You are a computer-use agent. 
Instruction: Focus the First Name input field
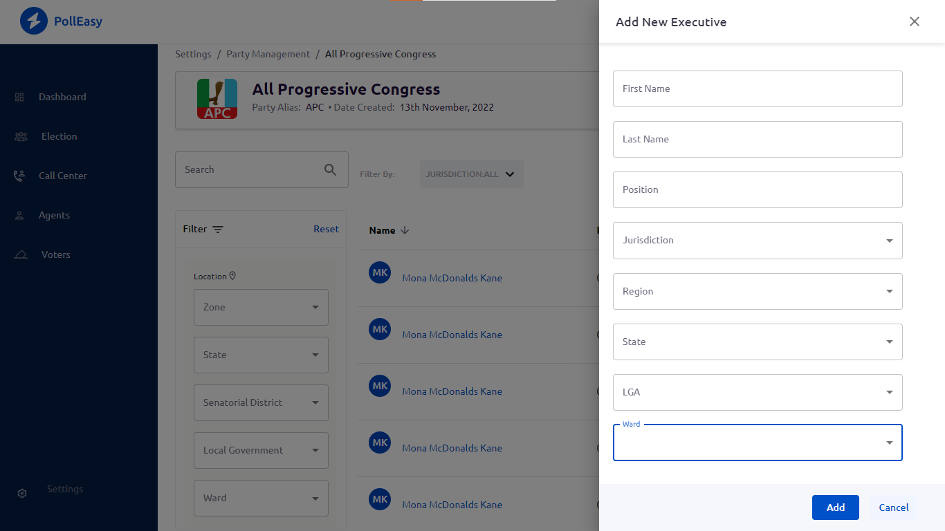[758, 88]
